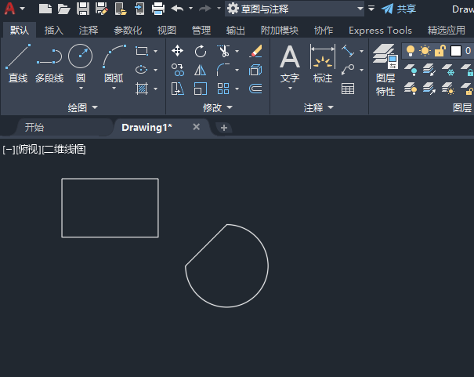Open the Express Tools tab
Viewport: 474px width, 377px height.
(380, 31)
